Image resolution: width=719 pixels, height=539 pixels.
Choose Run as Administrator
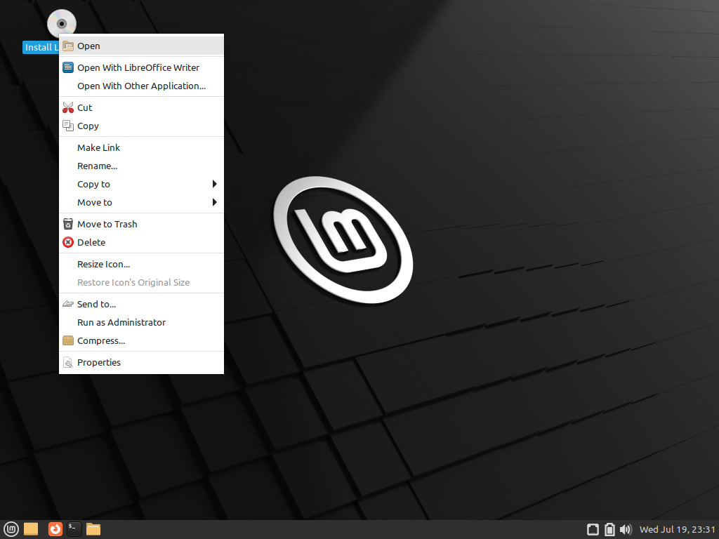(x=141, y=322)
